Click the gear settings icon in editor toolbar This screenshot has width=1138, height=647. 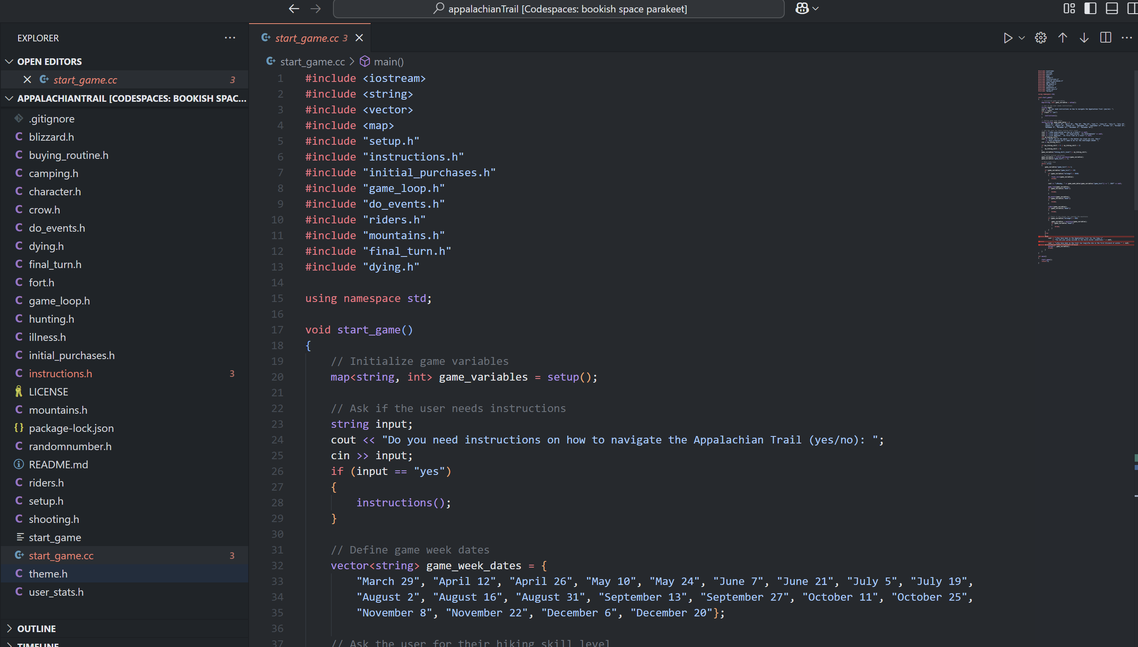click(1041, 38)
